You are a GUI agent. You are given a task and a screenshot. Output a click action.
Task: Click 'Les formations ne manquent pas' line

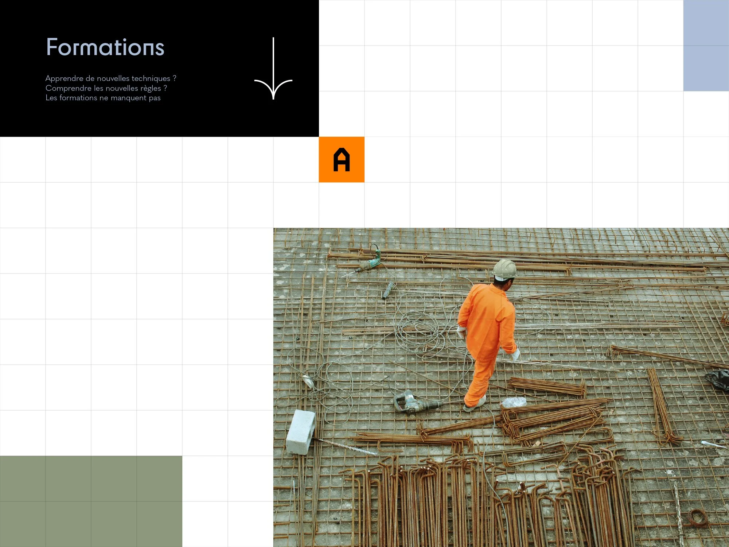(103, 98)
